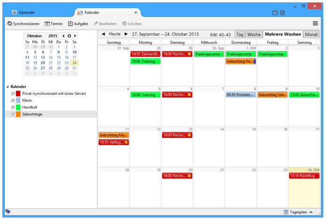Go to next period with right arrow beside Heute
Screen dimensions: 326x219
click(x=126, y=34)
